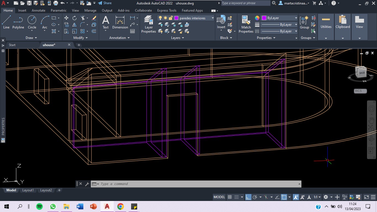Select the Polyline tool
377x212 pixels.
(18, 22)
